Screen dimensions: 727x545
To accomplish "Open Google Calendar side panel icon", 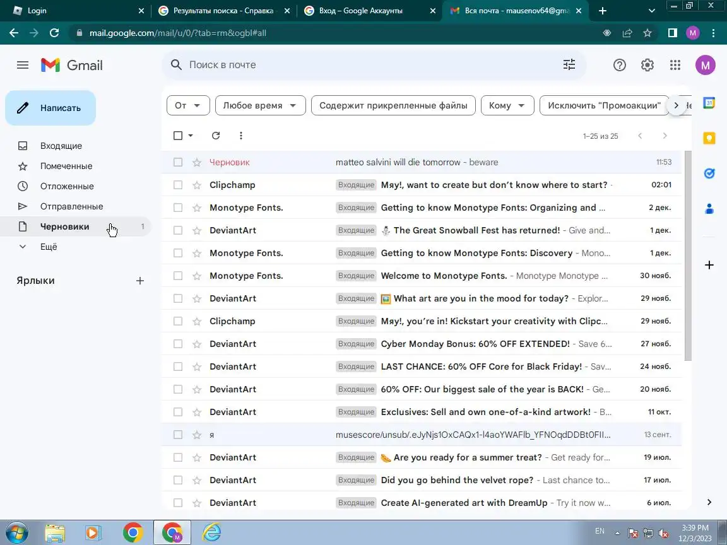I will point(709,103).
